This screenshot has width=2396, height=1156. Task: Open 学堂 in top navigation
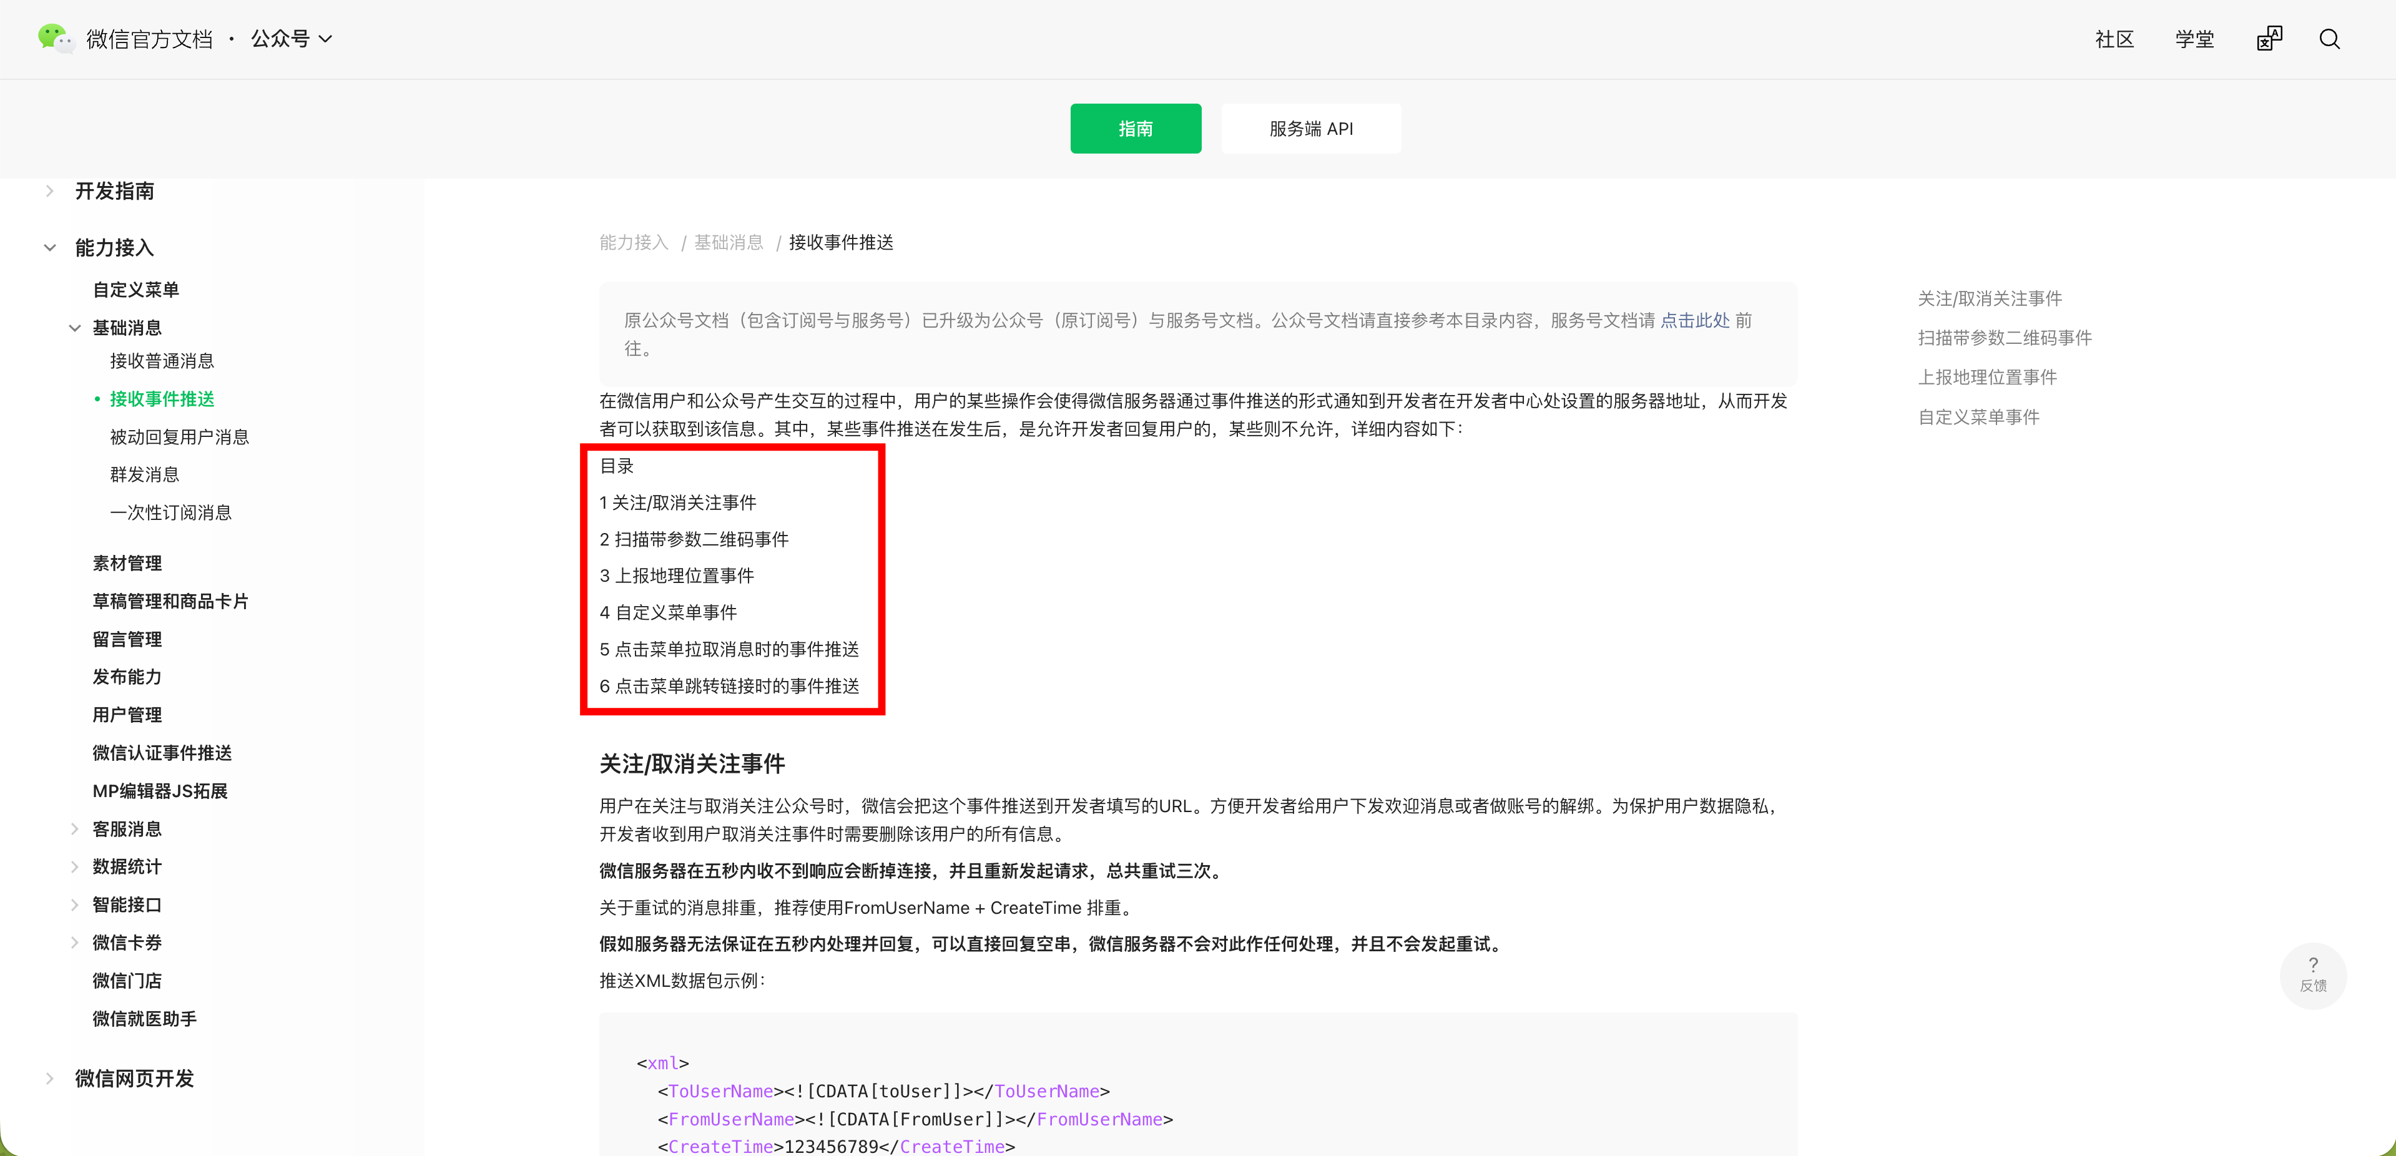click(x=2193, y=39)
